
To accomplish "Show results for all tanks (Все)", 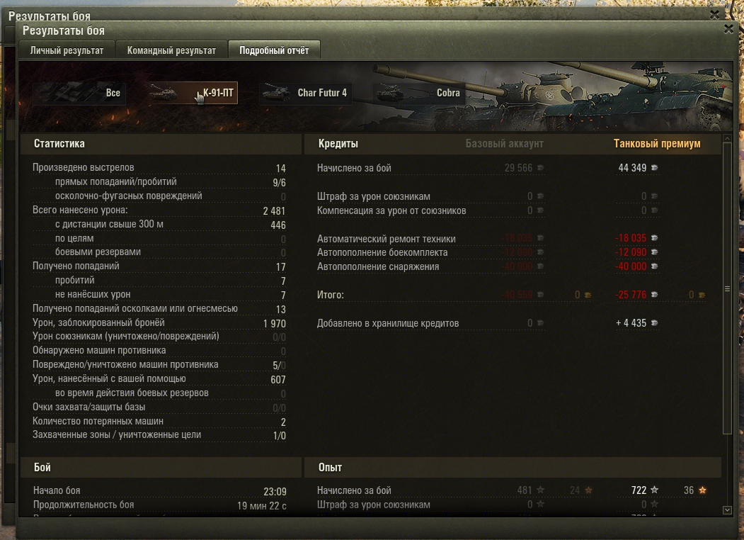I will click(79, 93).
